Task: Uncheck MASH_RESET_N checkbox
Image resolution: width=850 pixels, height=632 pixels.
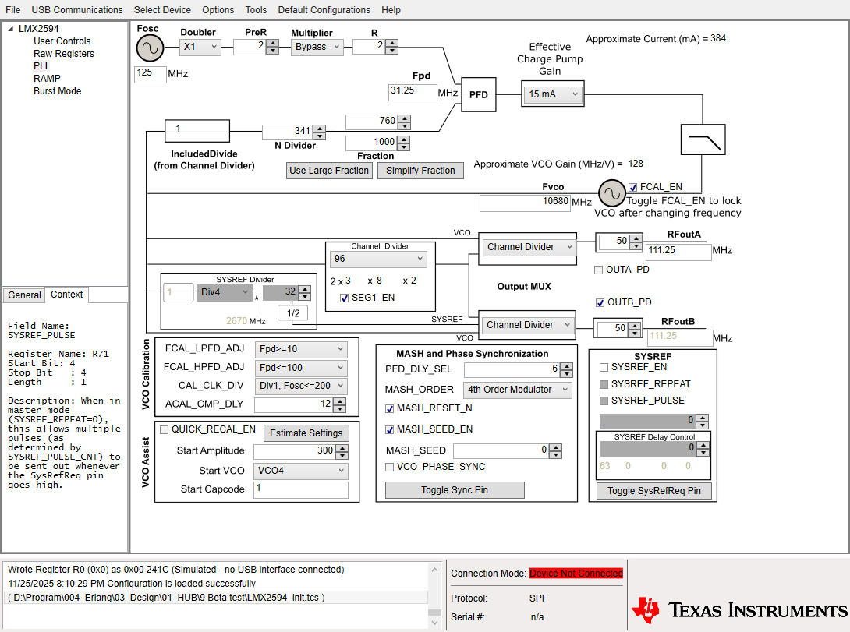Action: click(x=389, y=408)
